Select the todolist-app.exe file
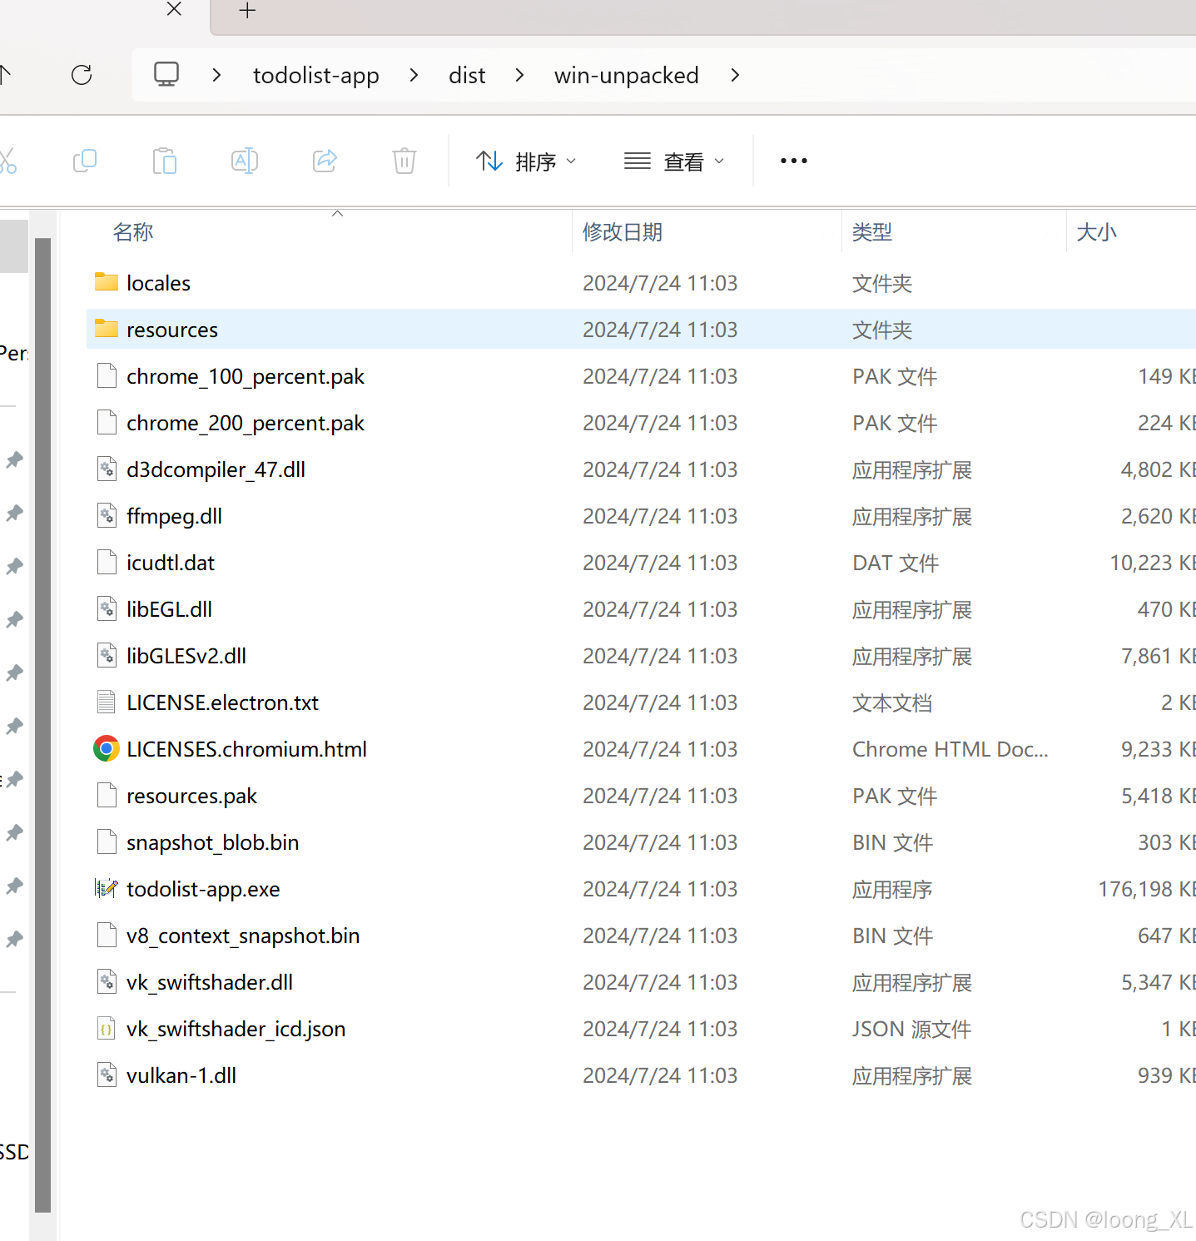Screen dimensions: 1196x1241 click(x=203, y=889)
